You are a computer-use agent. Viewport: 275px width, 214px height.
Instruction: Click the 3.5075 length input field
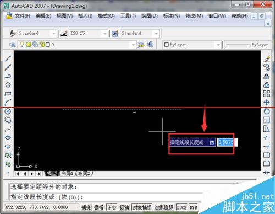coord(227,142)
